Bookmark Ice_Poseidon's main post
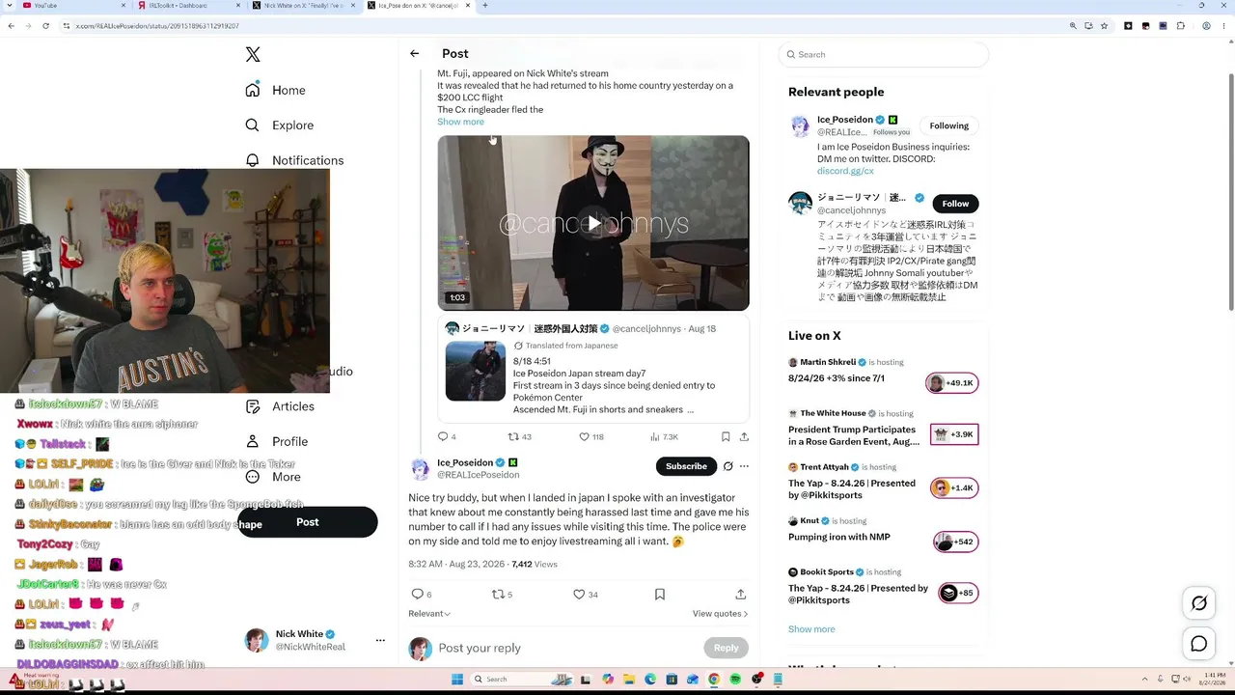 (660, 595)
